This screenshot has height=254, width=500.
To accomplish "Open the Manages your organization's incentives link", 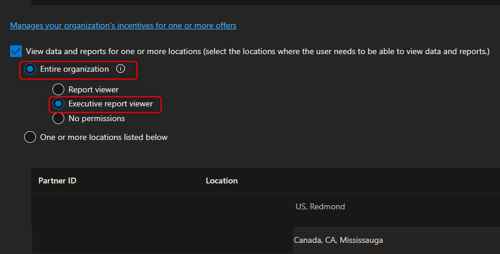I will (x=123, y=25).
